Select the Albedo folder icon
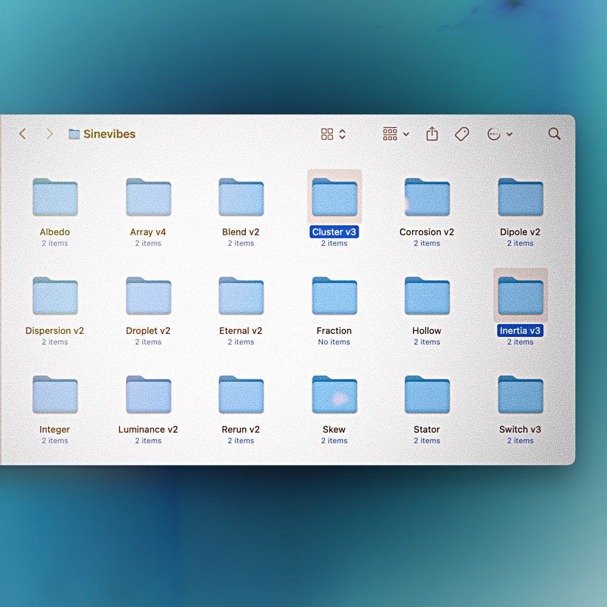The height and width of the screenshot is (607, 607). (x=55, y=197)
